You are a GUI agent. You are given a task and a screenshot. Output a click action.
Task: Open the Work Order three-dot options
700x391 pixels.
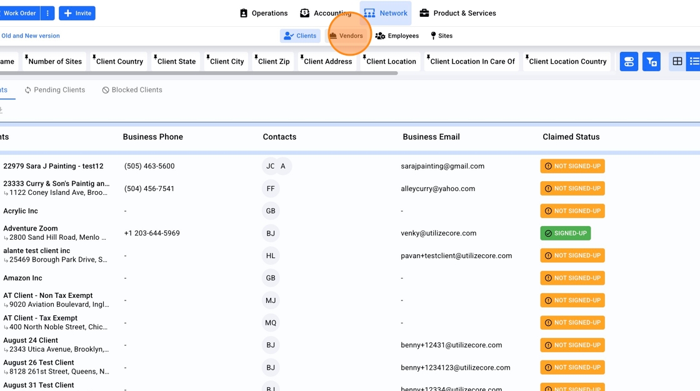(47, 13)
